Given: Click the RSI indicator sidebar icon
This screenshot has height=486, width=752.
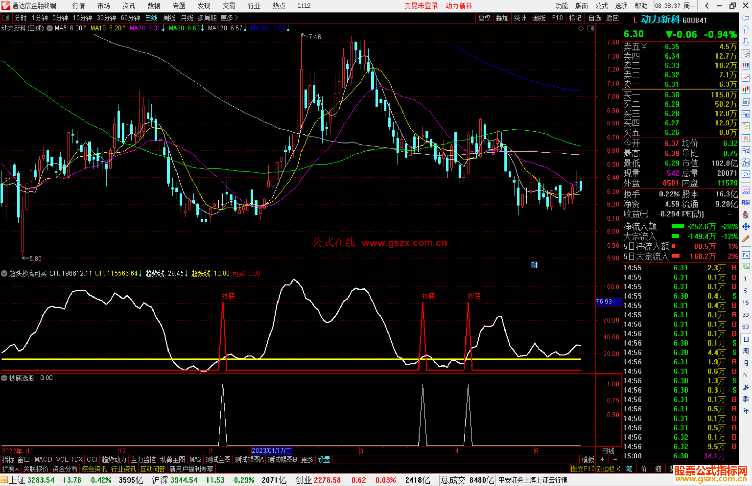Looking at the screenshot, I should click(745, 202).
